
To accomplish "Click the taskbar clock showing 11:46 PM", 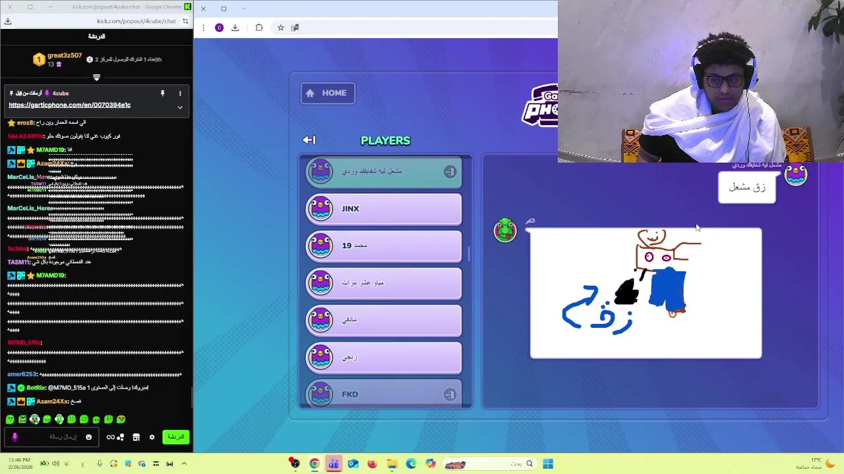I will [19, 464].
